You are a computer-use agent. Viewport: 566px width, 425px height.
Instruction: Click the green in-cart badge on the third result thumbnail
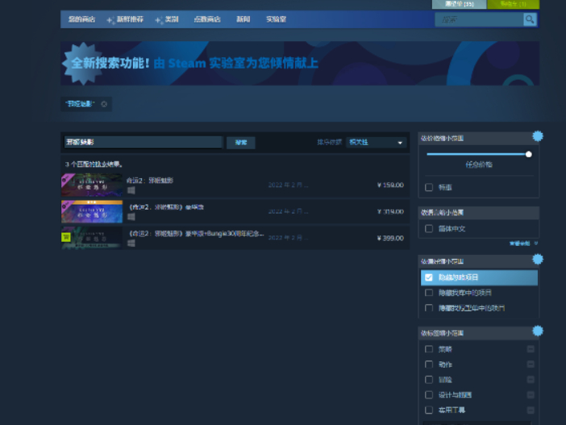[x=66, y=237]
